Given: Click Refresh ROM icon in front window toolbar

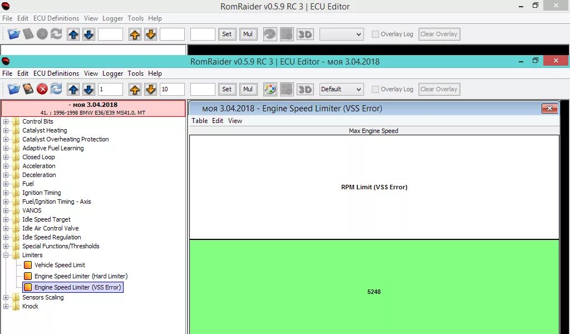Looking at the screenshot, I should coord(56,89).
